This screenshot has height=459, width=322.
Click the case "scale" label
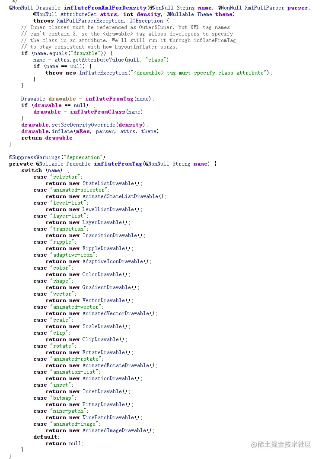[x=53, y=320]
